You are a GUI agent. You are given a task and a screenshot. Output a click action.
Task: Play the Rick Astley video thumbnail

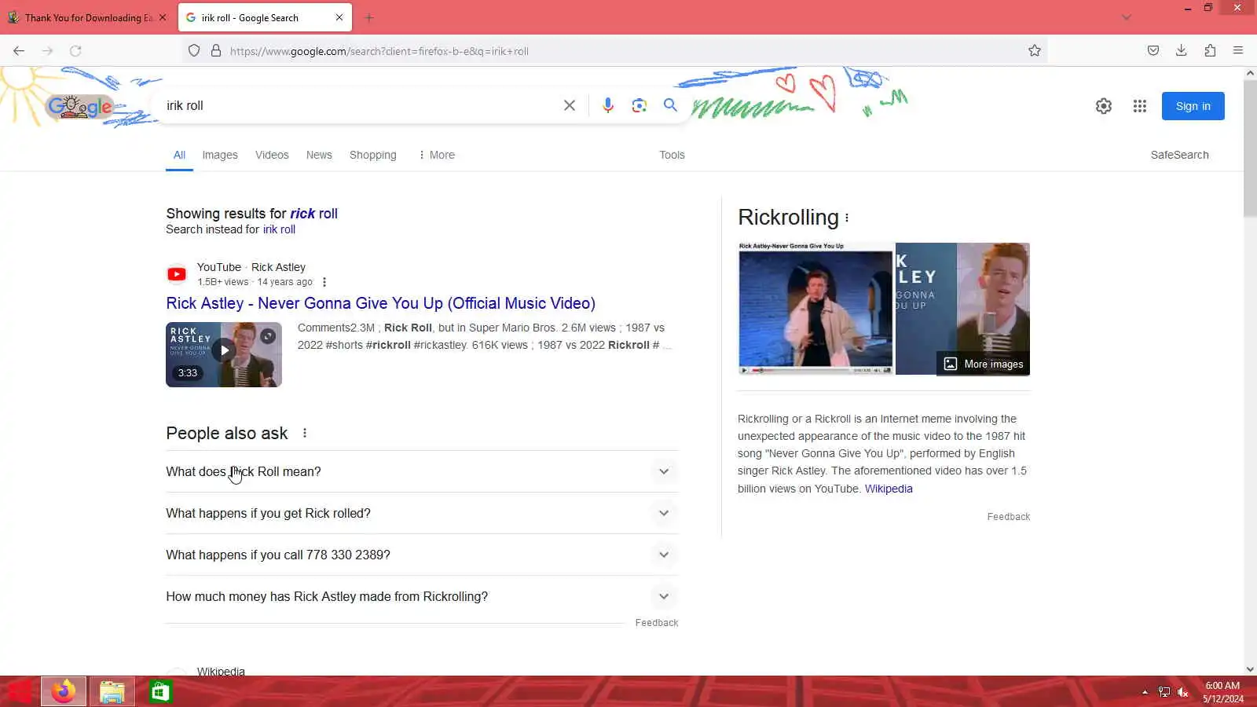[x=224, y=354]
